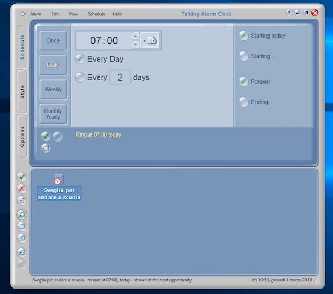Confirm schedule with green check button
The height and width of the screenshot is (294, 333).
(x=46, y=136)
